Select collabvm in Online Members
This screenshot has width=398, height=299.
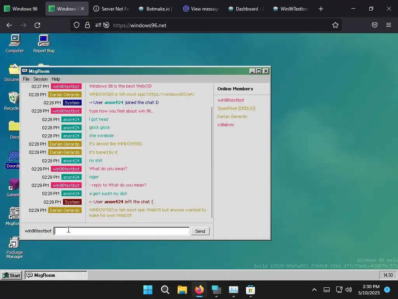(225, 125)
